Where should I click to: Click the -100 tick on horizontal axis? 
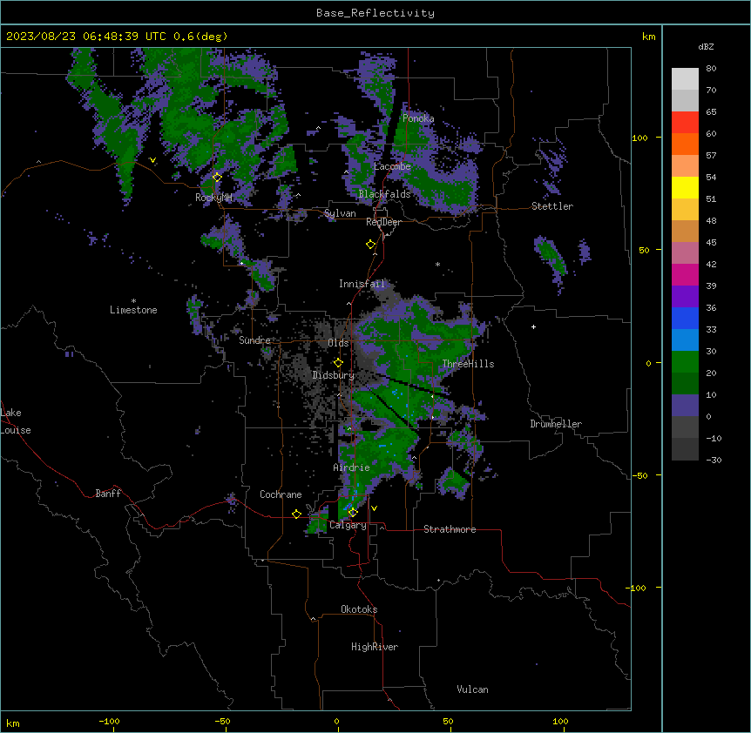[109, 721]
